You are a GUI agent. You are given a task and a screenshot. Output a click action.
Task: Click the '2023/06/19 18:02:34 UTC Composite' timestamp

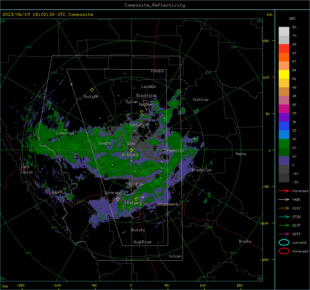pyautogui.click(x=48, y=14)
